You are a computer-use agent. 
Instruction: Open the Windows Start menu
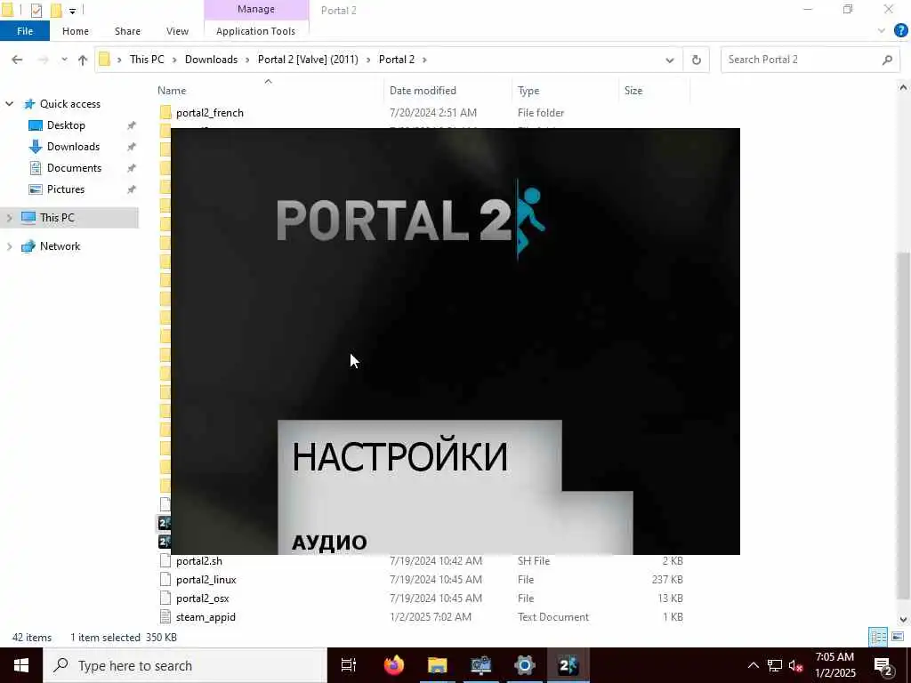pos(21,665)
